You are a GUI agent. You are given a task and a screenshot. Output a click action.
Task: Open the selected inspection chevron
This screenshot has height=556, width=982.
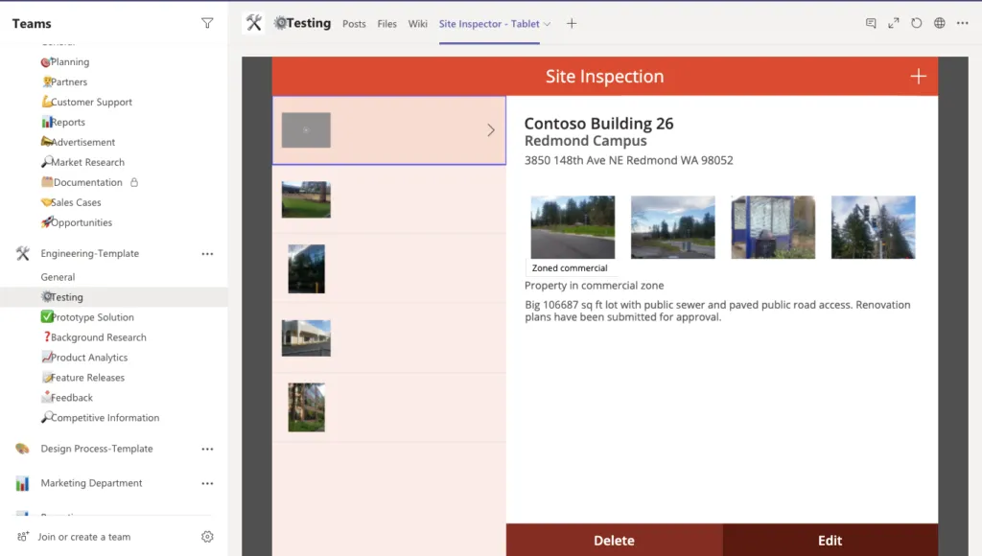pyautogui.click(x=490, y=130)
